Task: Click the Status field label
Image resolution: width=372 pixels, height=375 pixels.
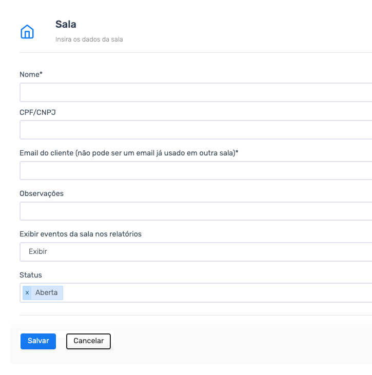Action: tap(31, 275)
